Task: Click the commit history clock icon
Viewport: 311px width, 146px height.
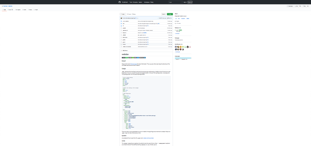Action: coord(168,18)
